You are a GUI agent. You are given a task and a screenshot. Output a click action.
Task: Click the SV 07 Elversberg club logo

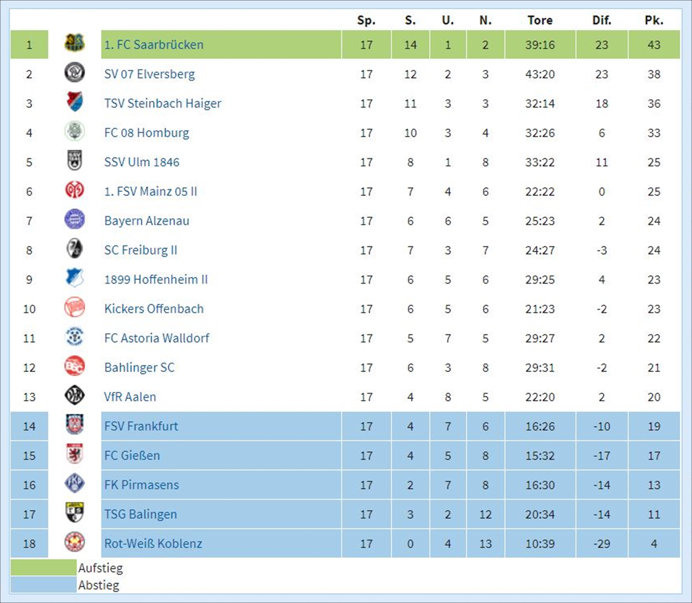coord(74,72)
